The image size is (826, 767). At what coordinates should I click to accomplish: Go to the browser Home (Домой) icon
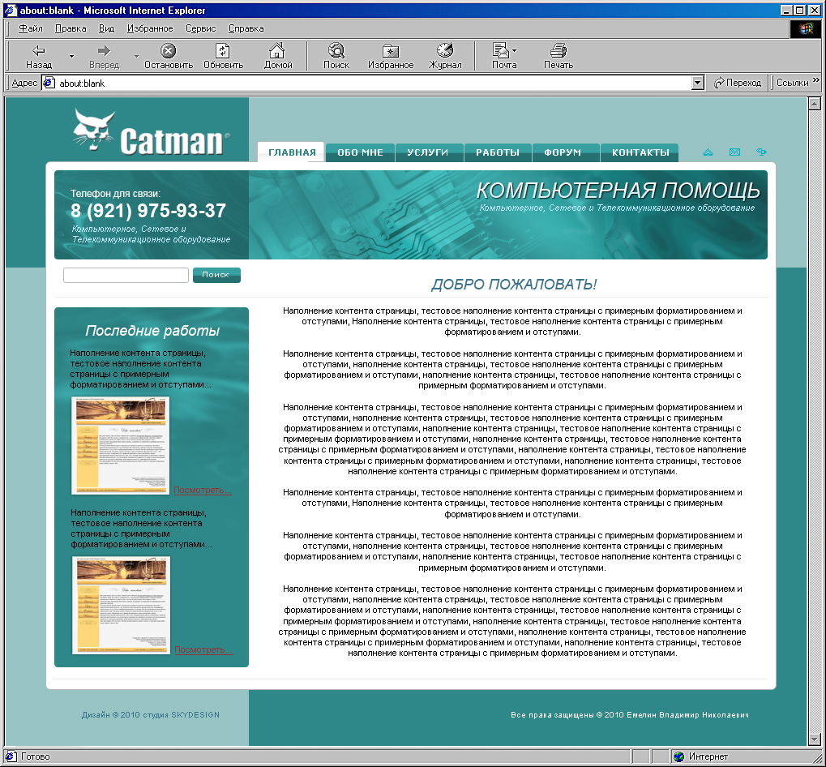point(277,56)
